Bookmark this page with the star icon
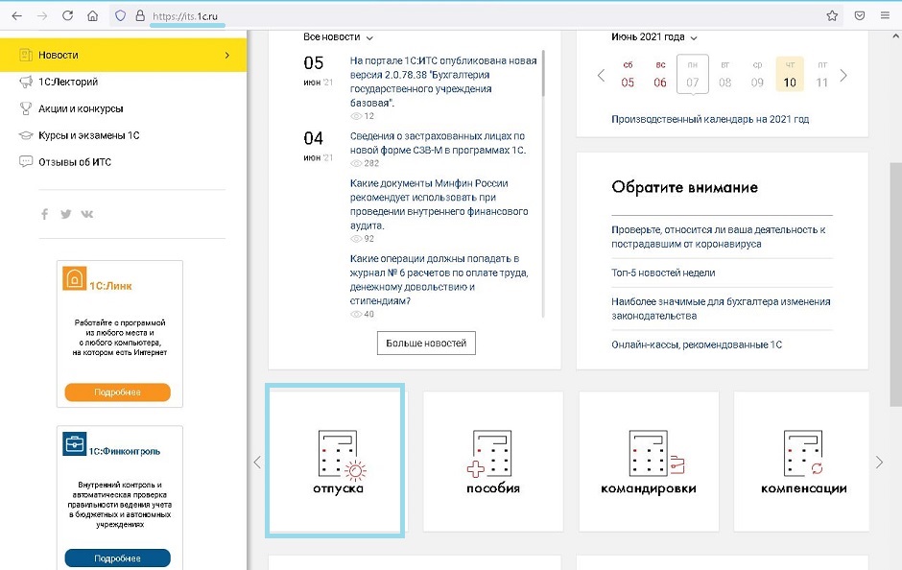902x570 pixels. [832, 15]
